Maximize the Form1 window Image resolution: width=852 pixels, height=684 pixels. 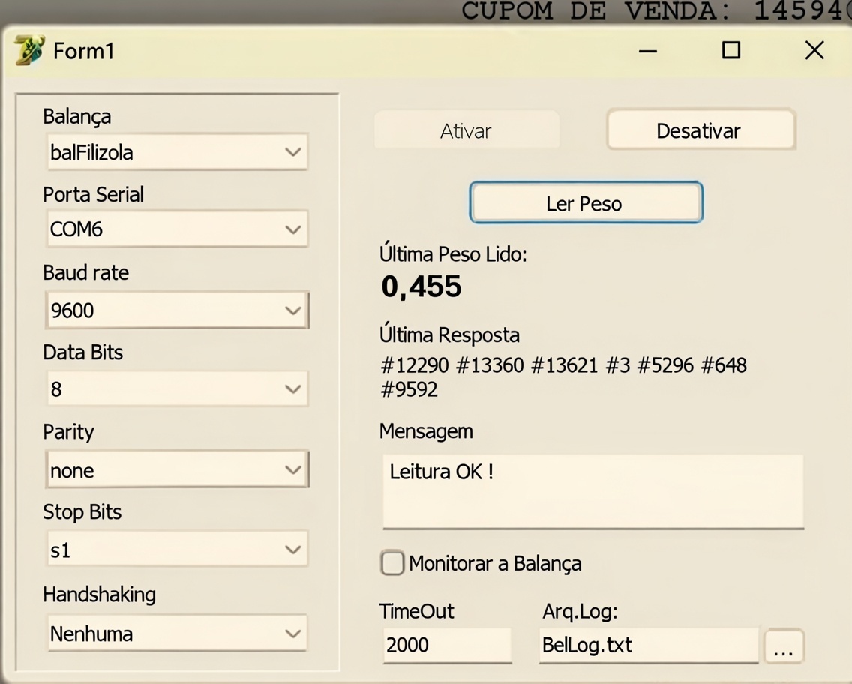pos(731,51)
